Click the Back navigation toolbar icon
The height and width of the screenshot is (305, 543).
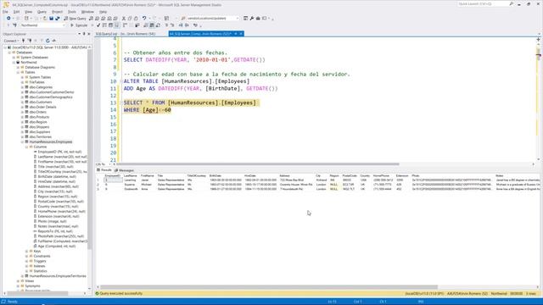[x=8, y=19]
